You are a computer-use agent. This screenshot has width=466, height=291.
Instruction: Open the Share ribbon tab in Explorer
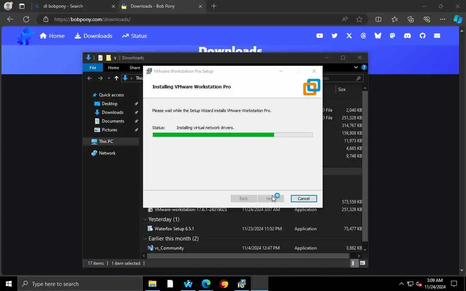pos(135,68)
